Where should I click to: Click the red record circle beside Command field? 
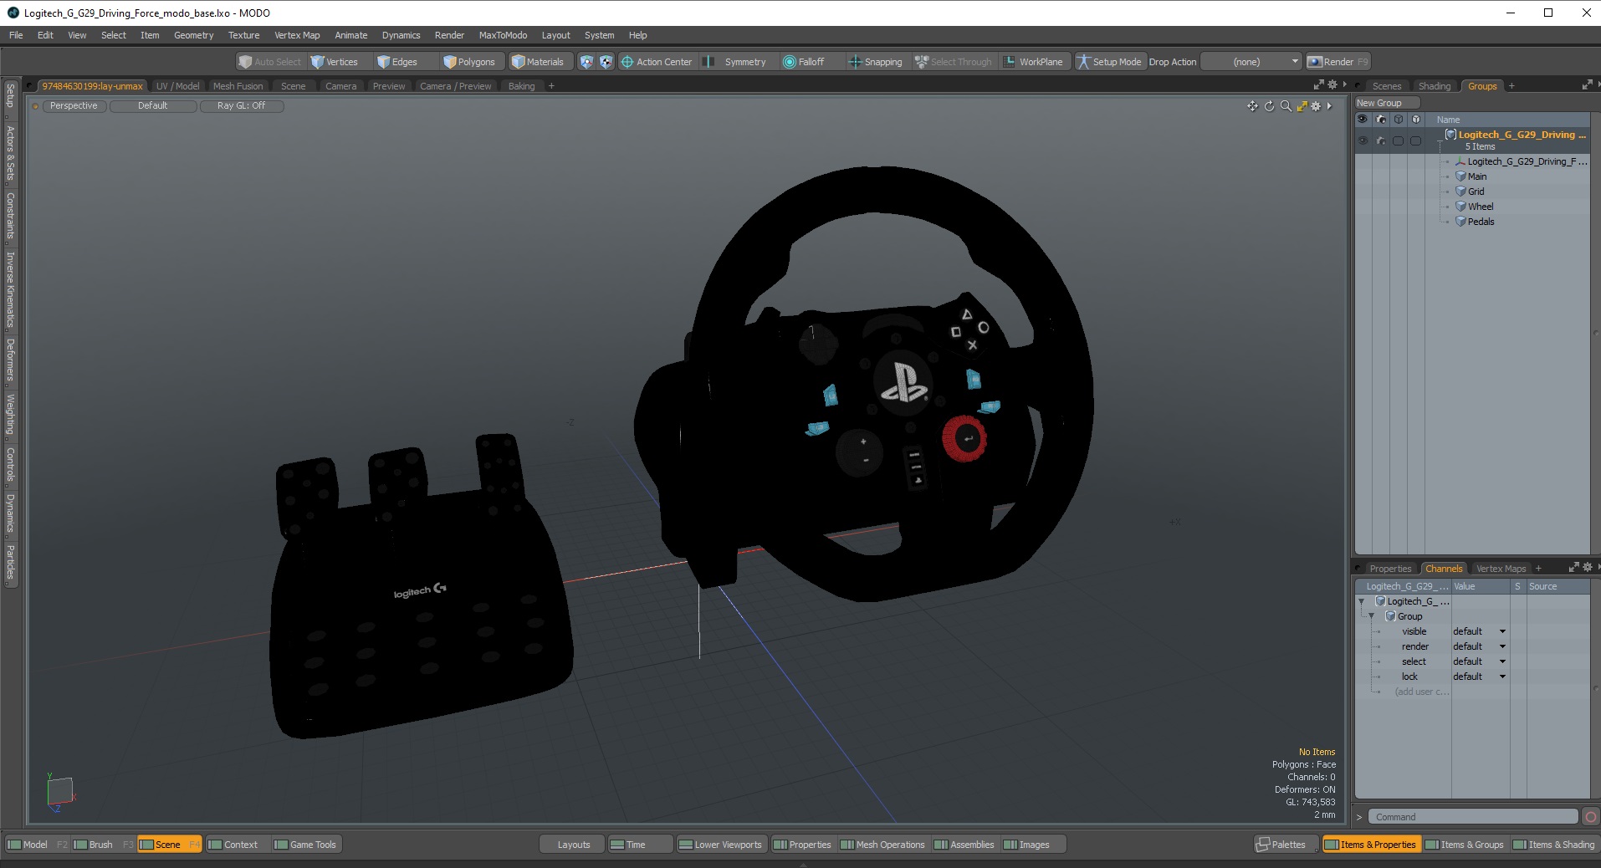click(x=1591, y=817)
